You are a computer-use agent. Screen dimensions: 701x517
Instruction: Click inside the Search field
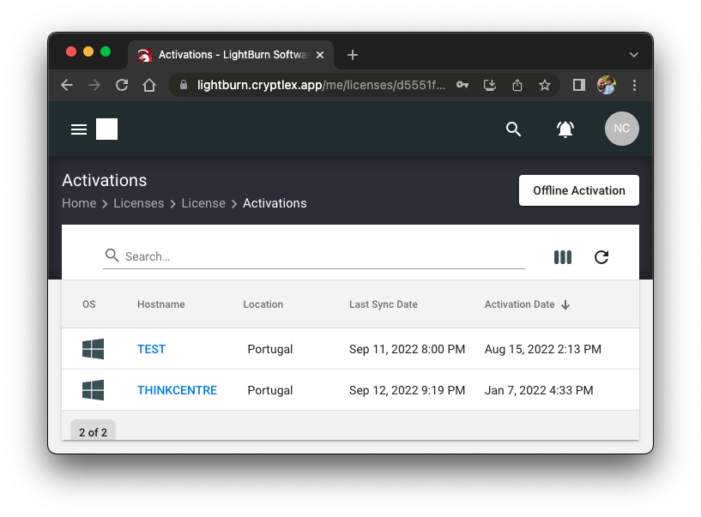[257, 255]
